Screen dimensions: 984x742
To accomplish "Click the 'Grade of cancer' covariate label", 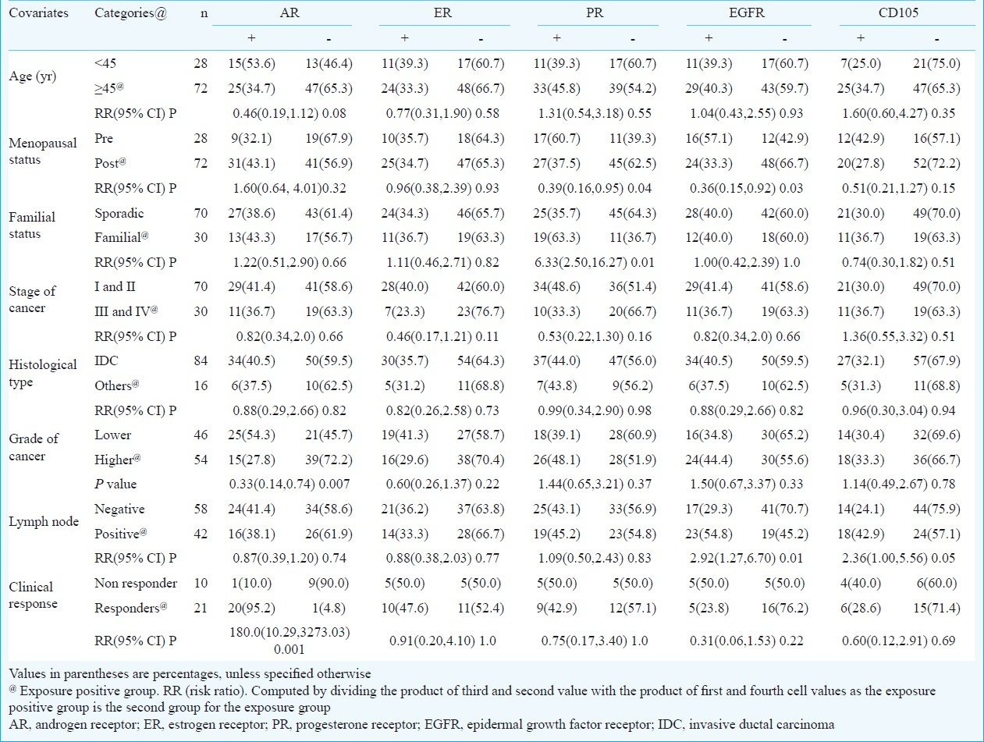I will (x=34, y=446).
